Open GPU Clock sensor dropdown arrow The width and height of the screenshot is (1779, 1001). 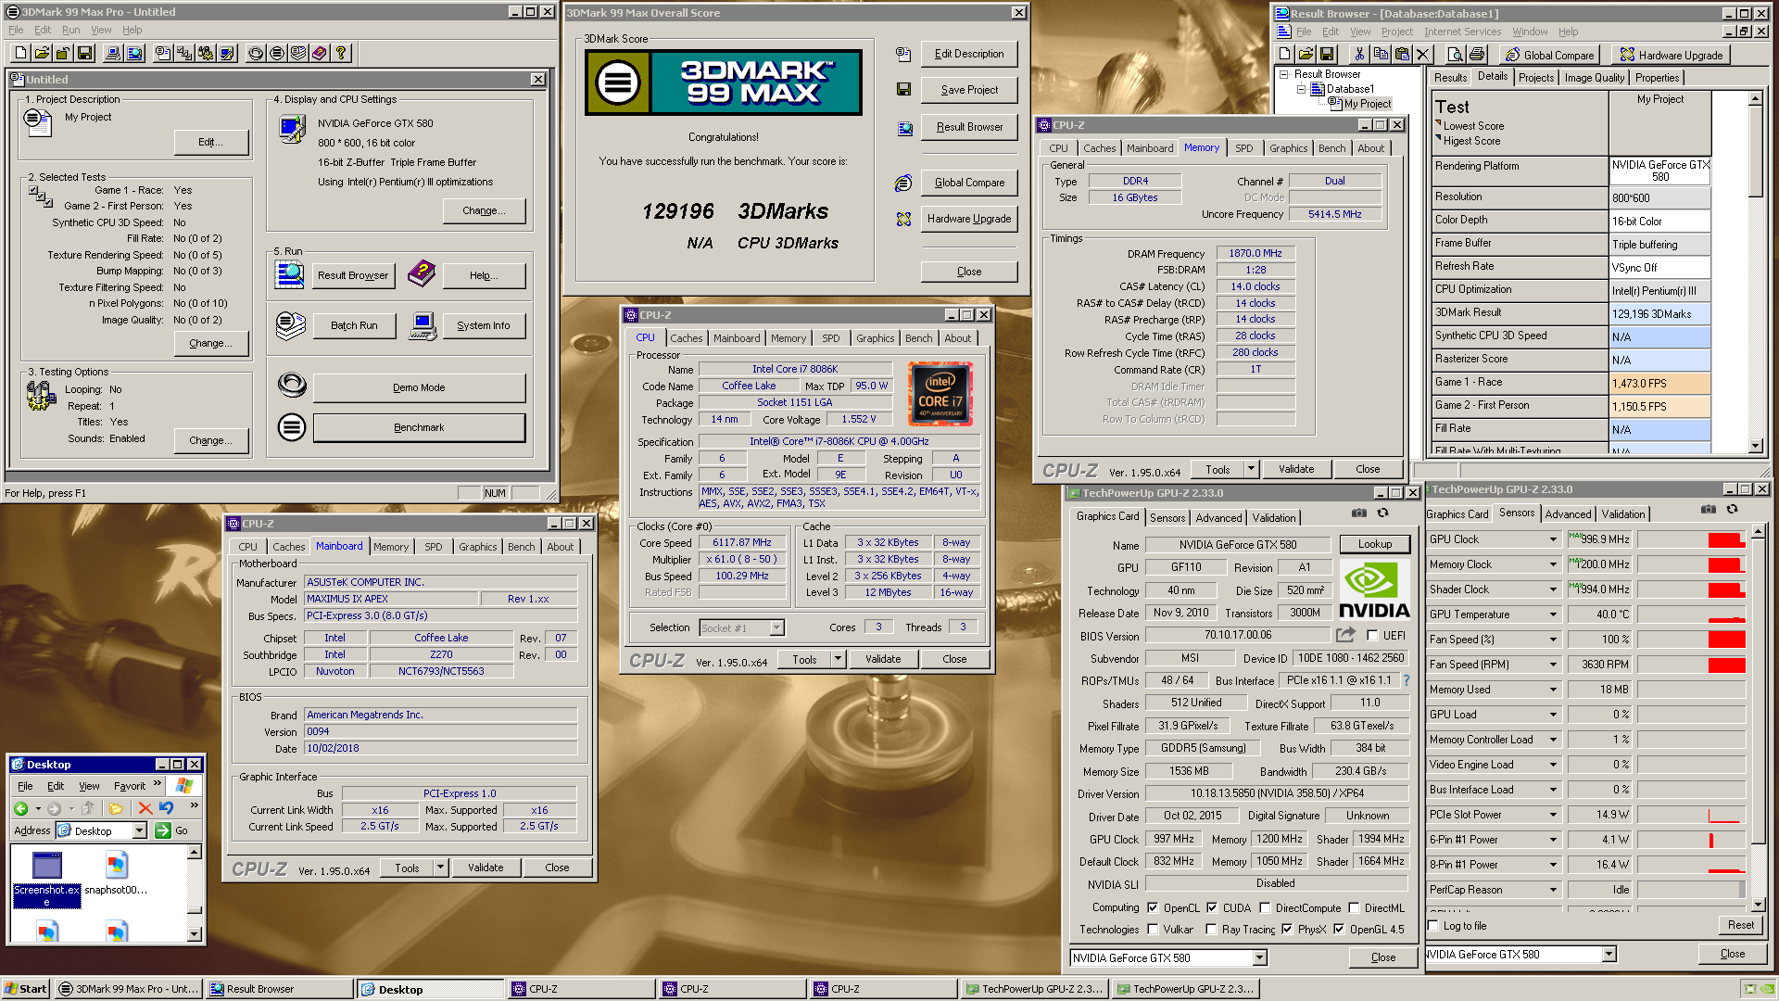(x=1553, y=539)
